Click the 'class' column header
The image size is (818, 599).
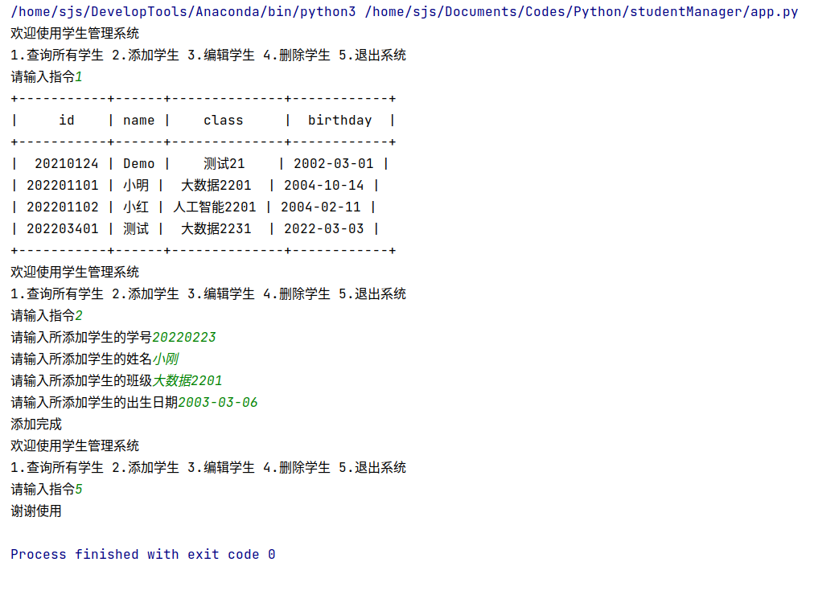tap(224, 121)
